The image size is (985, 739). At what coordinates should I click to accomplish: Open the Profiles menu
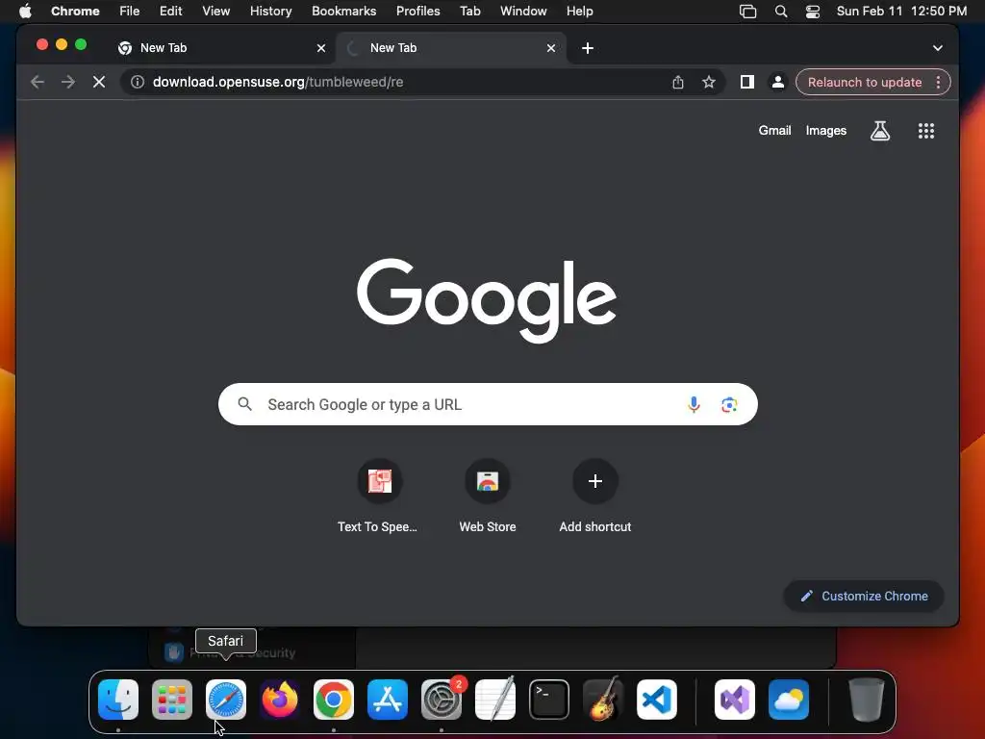tap(417, 11)
